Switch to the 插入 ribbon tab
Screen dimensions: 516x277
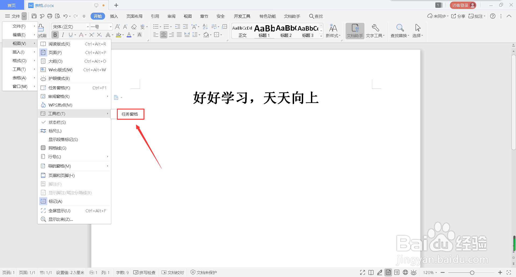pos(114,16)
